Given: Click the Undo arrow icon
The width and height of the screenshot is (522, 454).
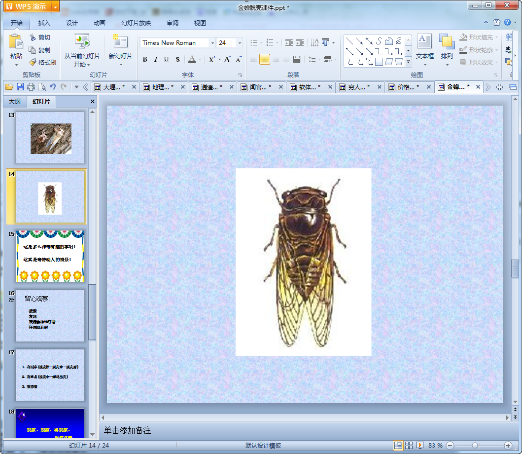Looking at the screenshot, I should click(52, 87).
